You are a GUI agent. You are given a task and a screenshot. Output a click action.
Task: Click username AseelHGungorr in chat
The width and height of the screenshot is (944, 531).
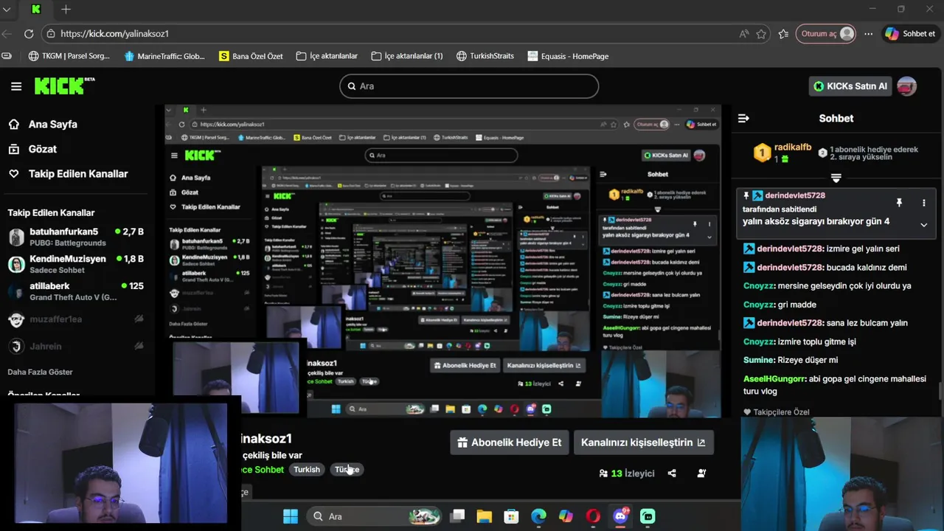(x=775, y=378)
